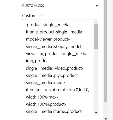Click the 'Custom css' field label

click(x=33, y=16)
